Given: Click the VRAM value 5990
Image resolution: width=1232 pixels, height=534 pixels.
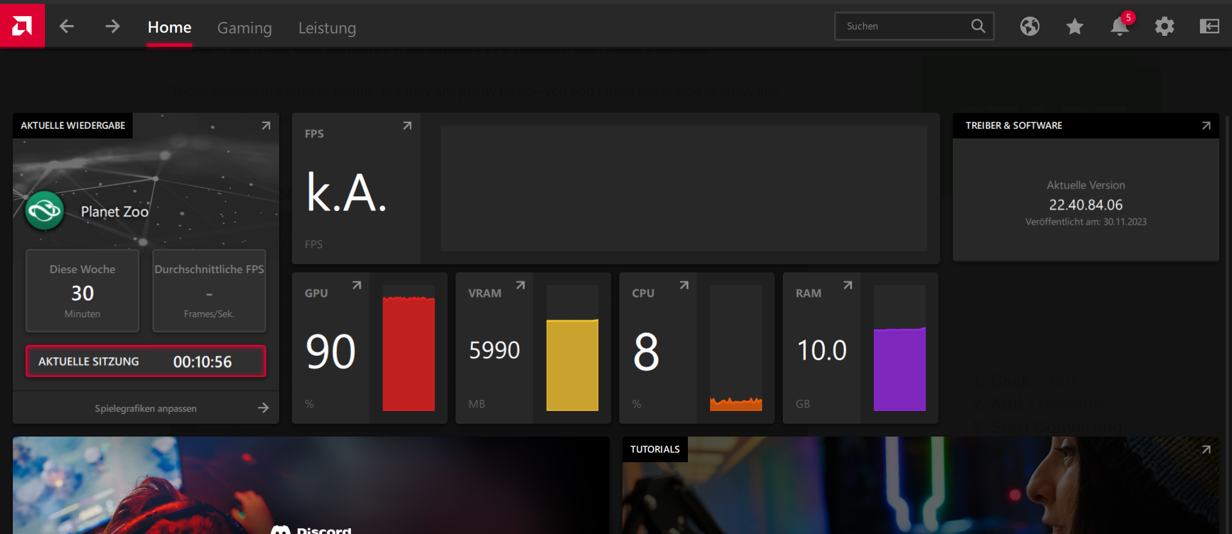Looking at the screenshot, I should (x=494, y=350).
